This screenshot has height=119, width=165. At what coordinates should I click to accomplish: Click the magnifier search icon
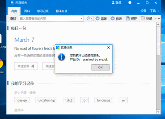[x=88, y=18]
